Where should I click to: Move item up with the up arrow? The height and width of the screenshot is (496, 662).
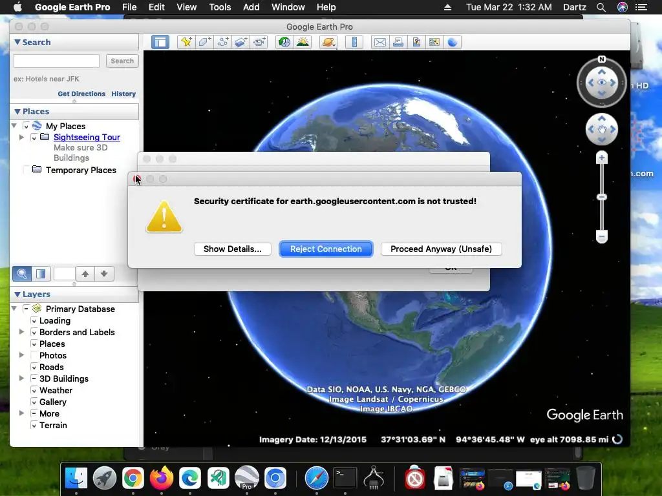85,274
